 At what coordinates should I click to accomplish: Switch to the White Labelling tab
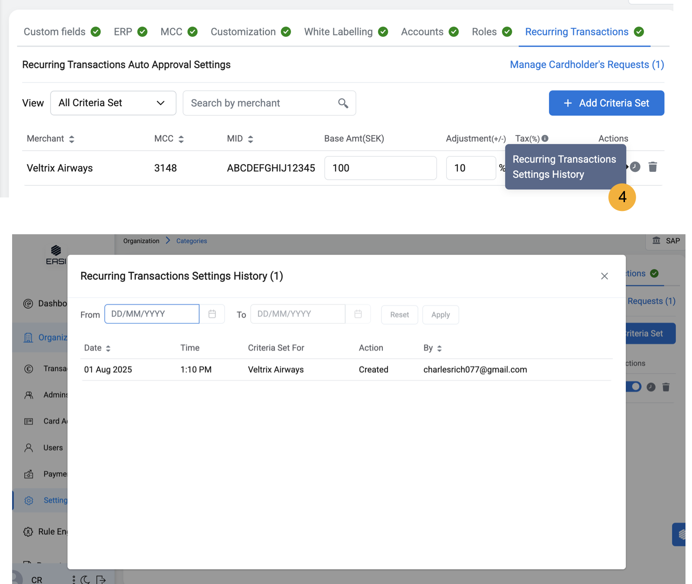(x=339, y=32)
